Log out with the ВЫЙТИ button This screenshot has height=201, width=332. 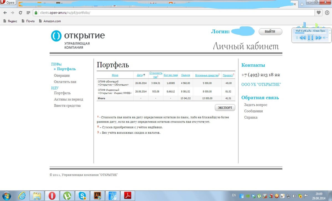coord(270,32)
